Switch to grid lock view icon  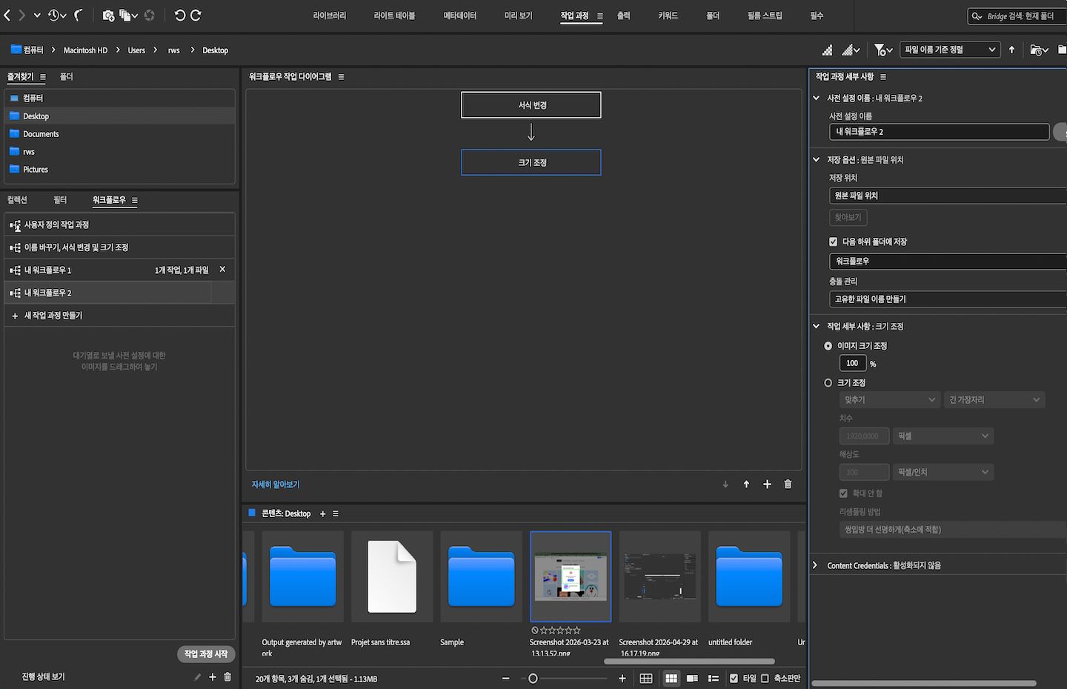point(646,678)
